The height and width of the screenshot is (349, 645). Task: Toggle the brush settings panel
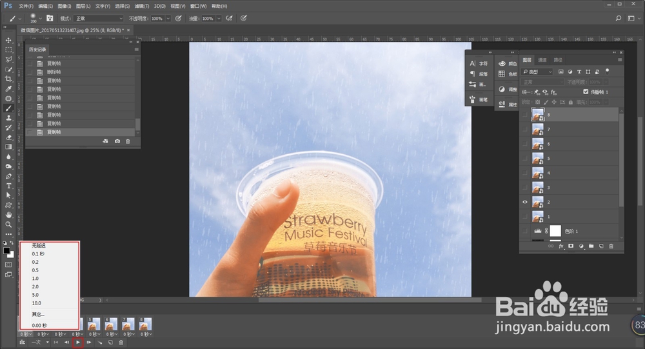tap(50, 18)
